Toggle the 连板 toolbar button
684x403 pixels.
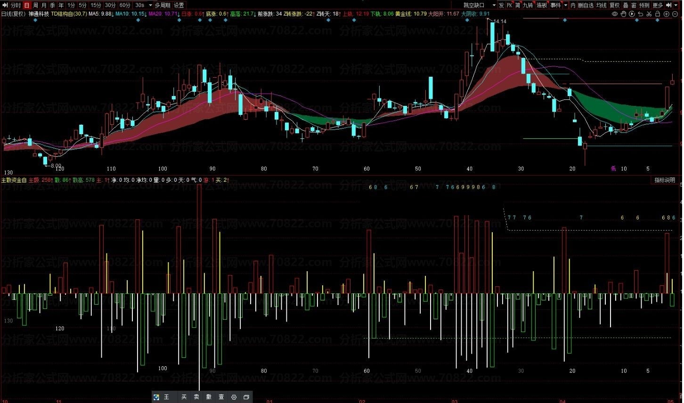542,5
